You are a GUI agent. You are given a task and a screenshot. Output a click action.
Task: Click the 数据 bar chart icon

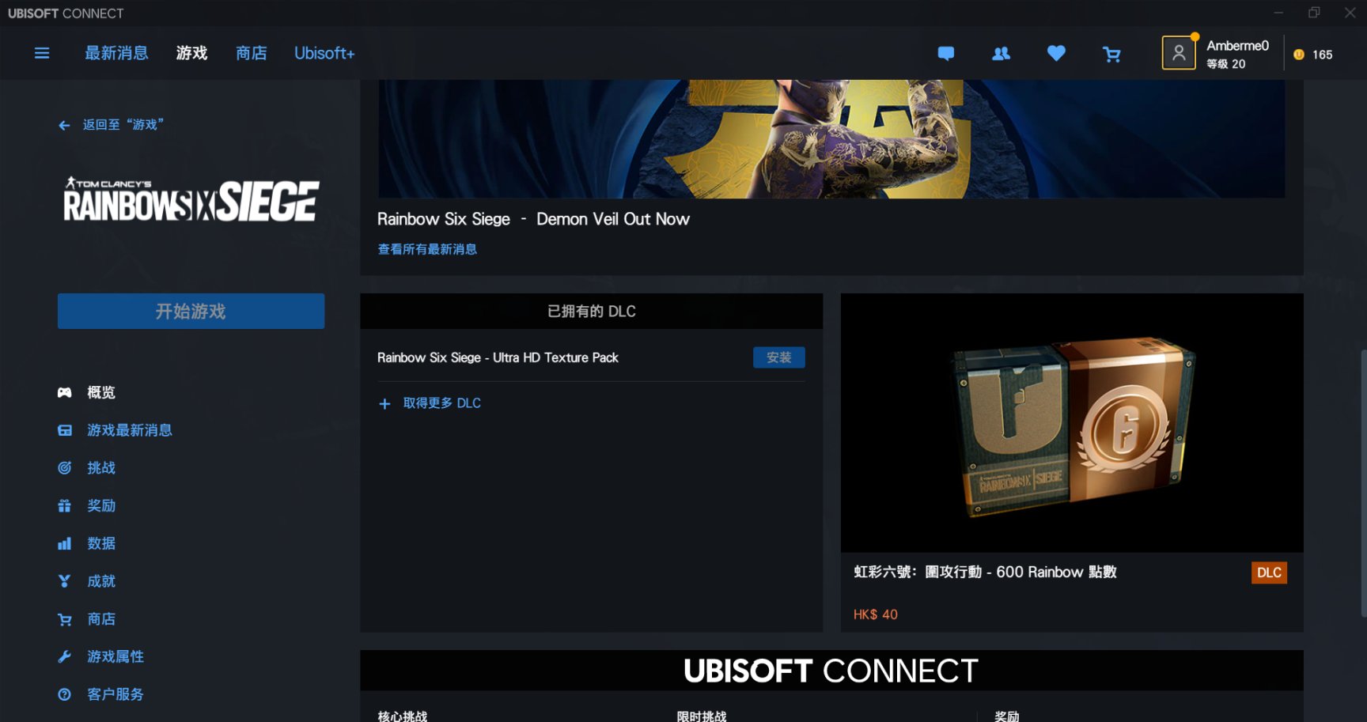point(65,543)
